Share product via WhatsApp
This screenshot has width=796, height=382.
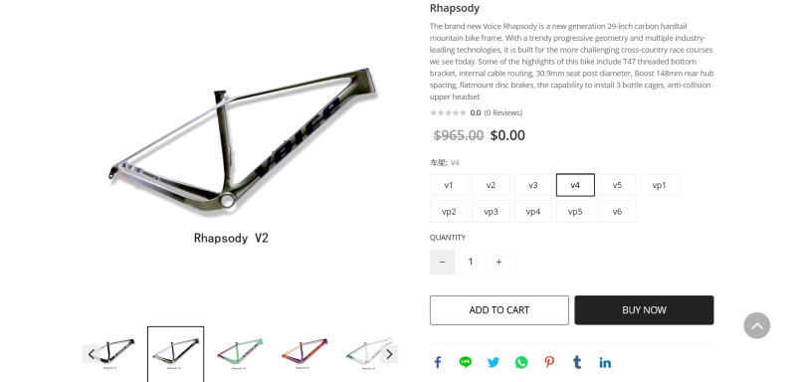[521, 362]
